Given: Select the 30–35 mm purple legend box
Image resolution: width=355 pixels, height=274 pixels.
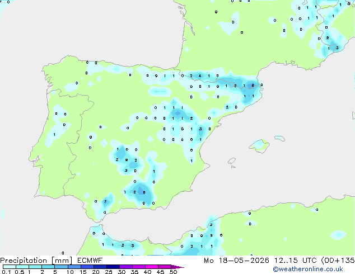Looking at the screenshot, I should coord(126,267).
